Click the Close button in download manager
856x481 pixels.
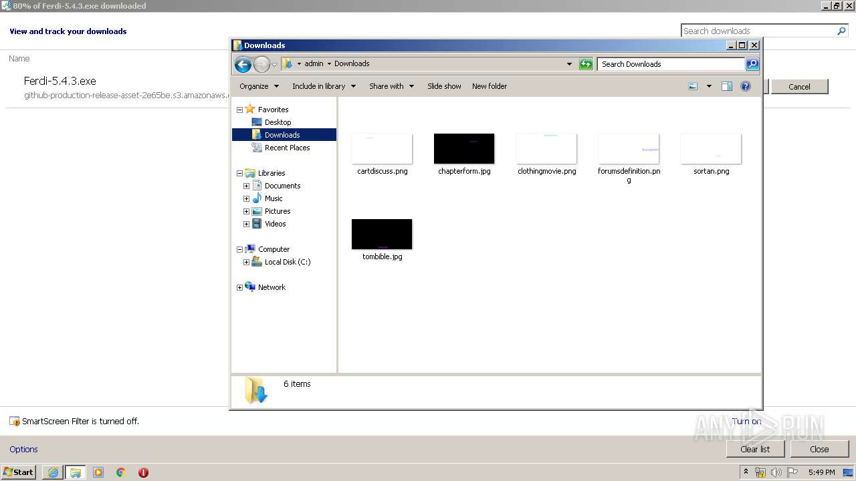pyautogui.click(x=819, y=449)
